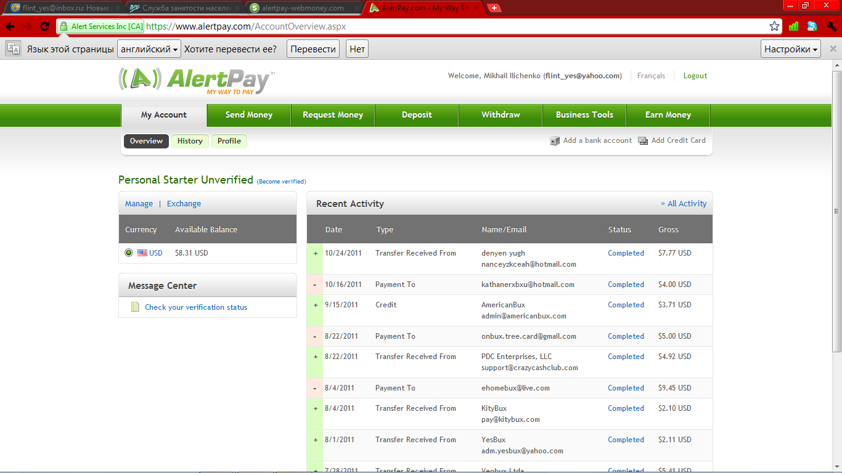Open Completed status for the $2.10 USD transfer
842x473 pixels.
click(x=626, y=408)
